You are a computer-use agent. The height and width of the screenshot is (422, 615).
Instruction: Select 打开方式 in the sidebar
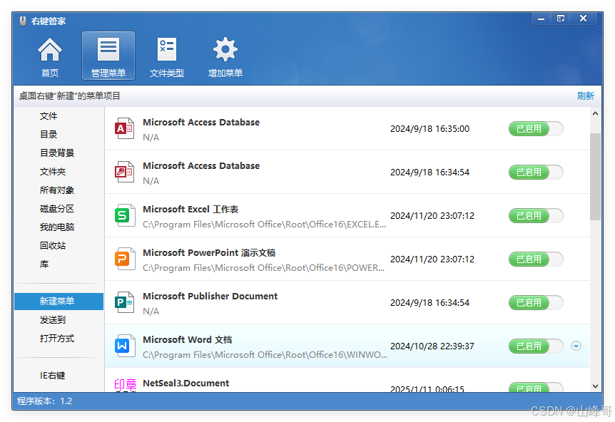(x=59, y=339)
